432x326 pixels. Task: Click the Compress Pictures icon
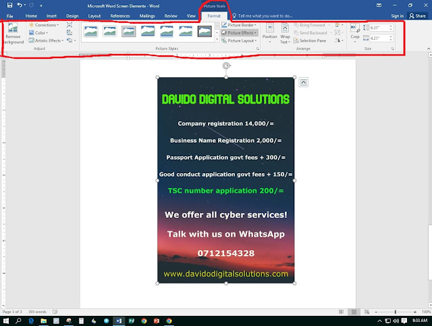(70, 25)
